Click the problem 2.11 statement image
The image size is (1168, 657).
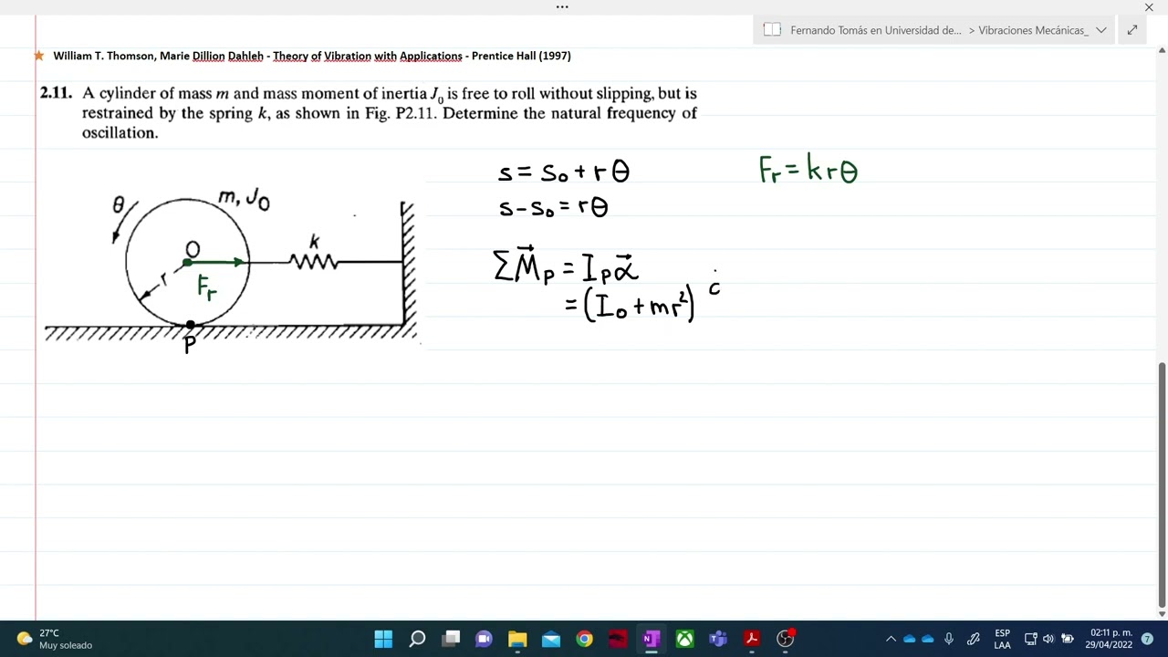369,112
